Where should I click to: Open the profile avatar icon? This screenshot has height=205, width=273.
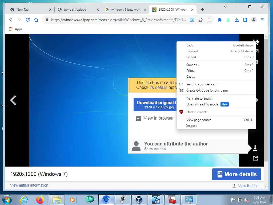pyautogui.click(x=254, y=20)
